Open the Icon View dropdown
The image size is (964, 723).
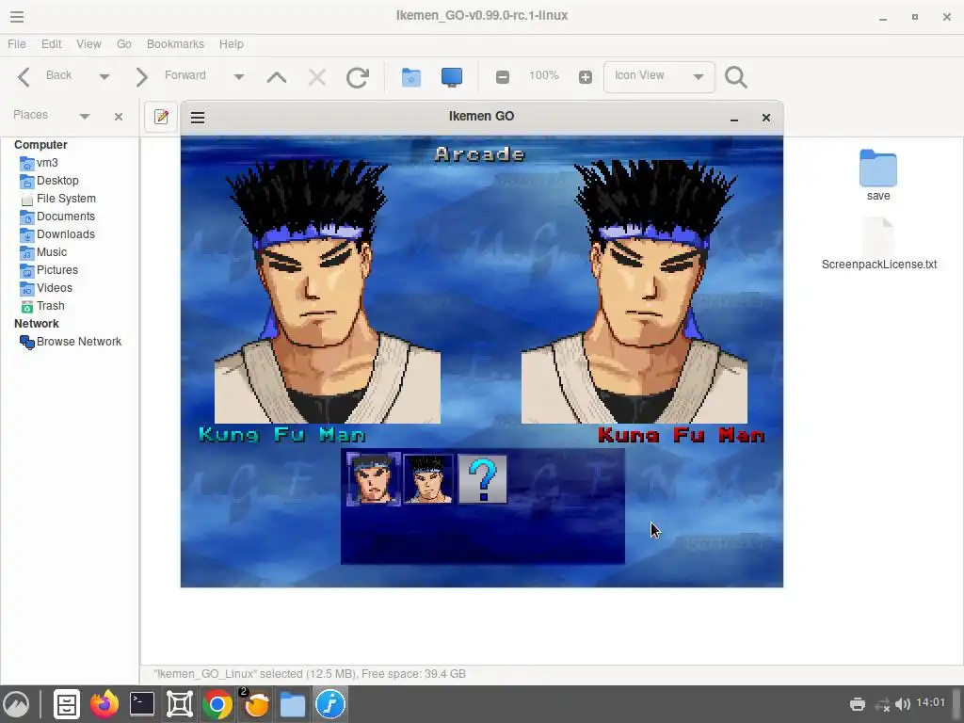pos(659,77)
